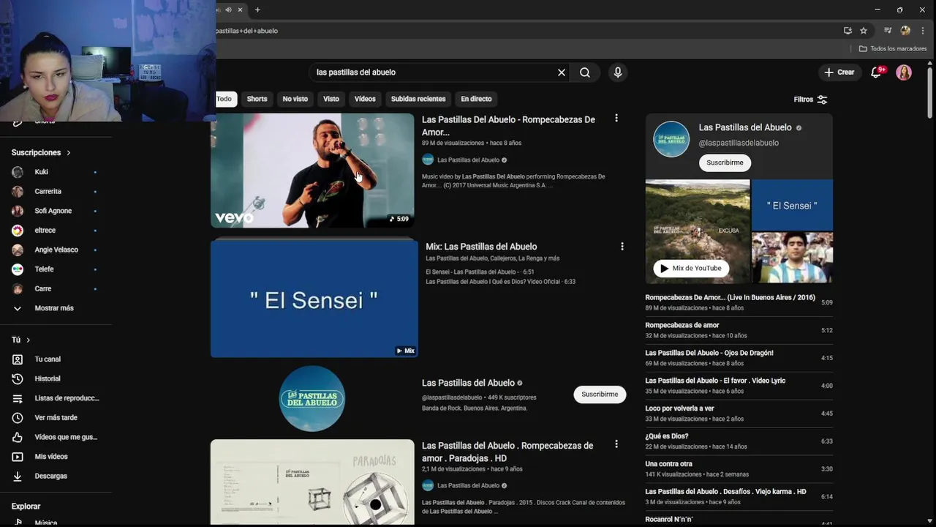This screenshot has height=527, width=936.
Task: Click the Crear button
Action: click(839, 72)
